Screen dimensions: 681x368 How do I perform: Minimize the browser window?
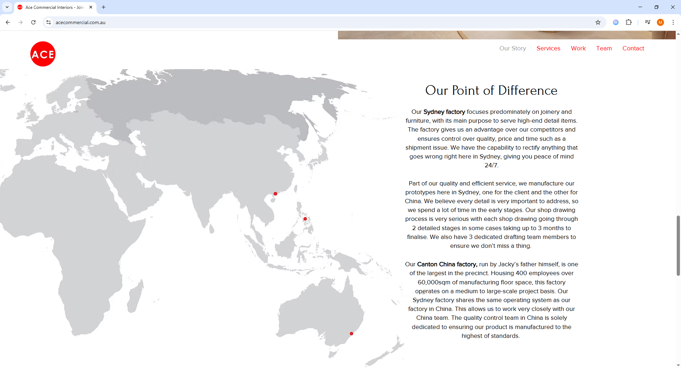[x=640, y=7]
